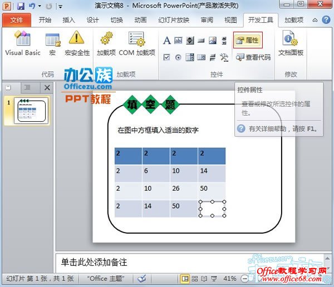Click the zoom out minus button
Screen dimensions: 334x287
point(244,279)
